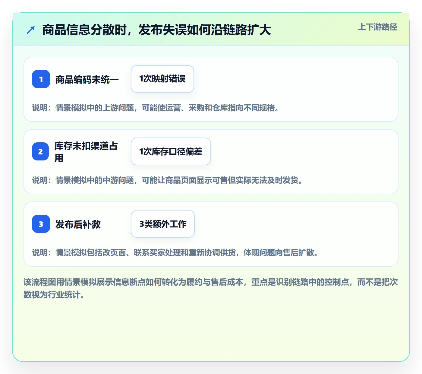Click the step 2 number badge

point(40,151)
